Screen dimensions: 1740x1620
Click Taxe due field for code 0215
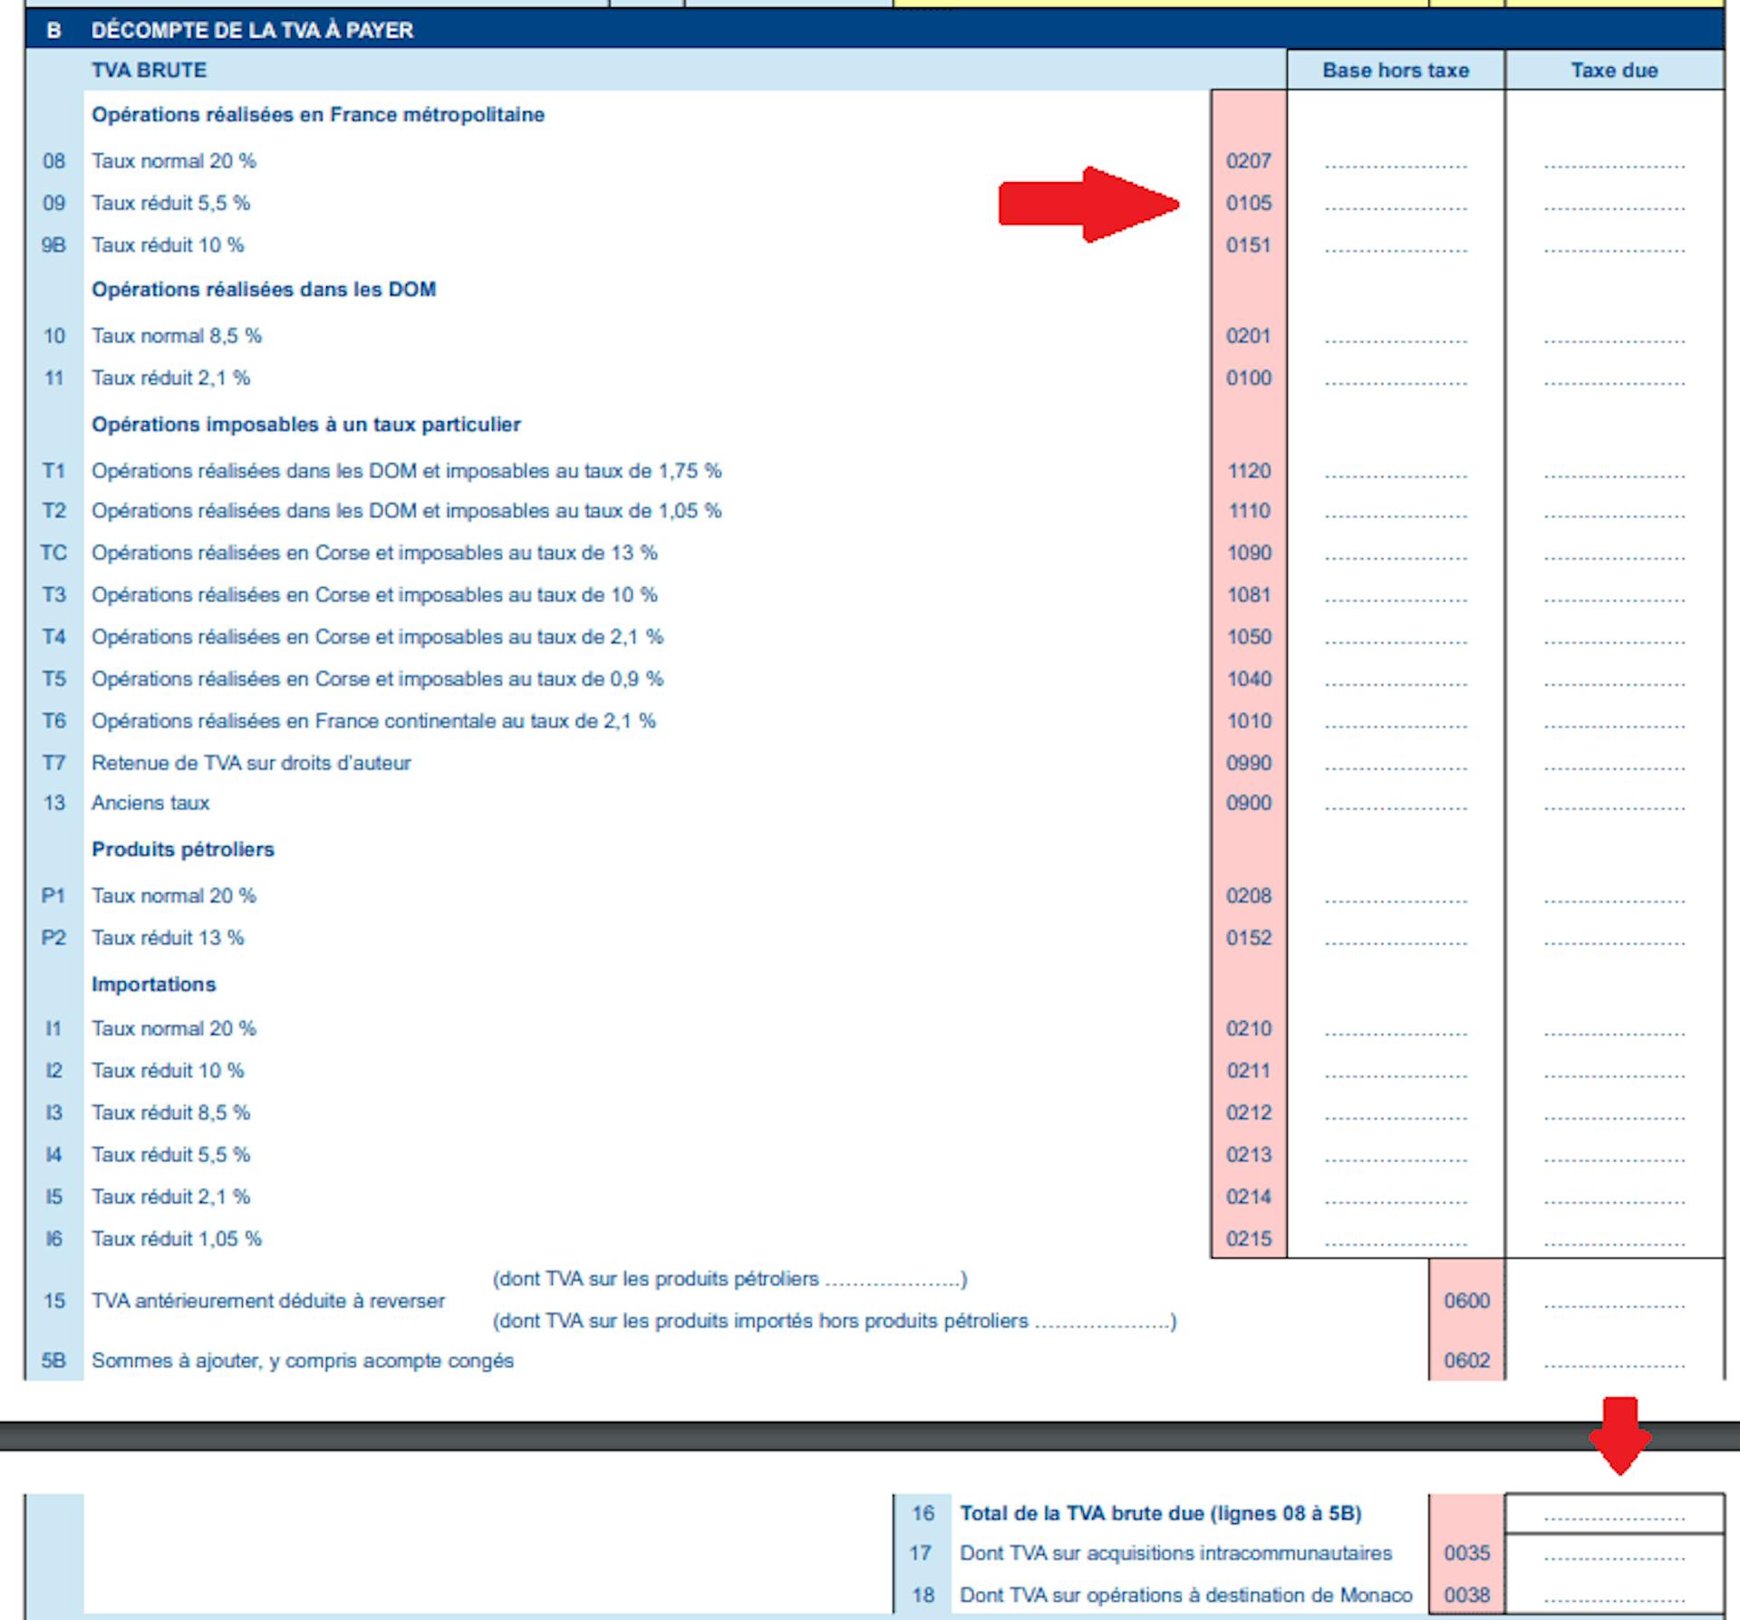1614,1239
